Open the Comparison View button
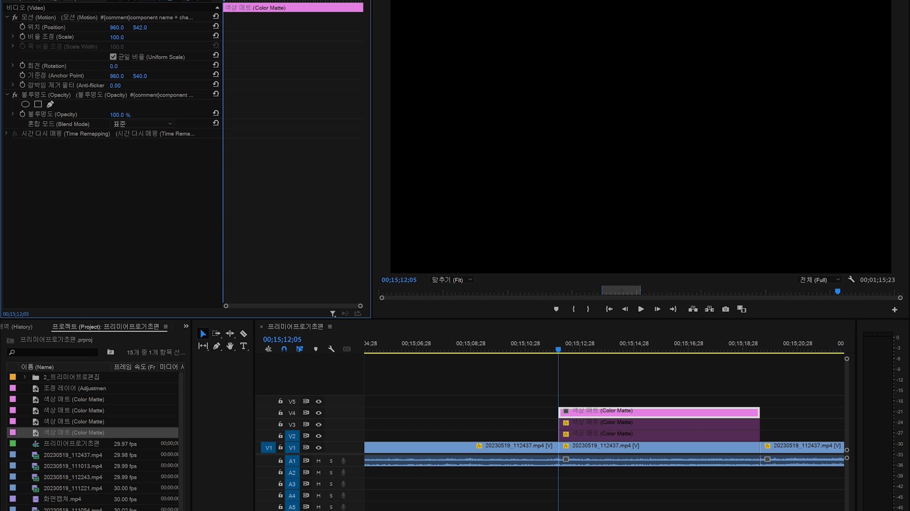The height and width of the screenshot is (511, 910). click(742, 309)
